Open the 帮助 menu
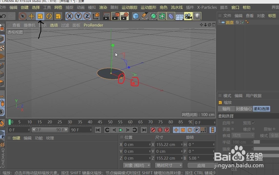This screenshot has height=175, width=279. [246, 8]
